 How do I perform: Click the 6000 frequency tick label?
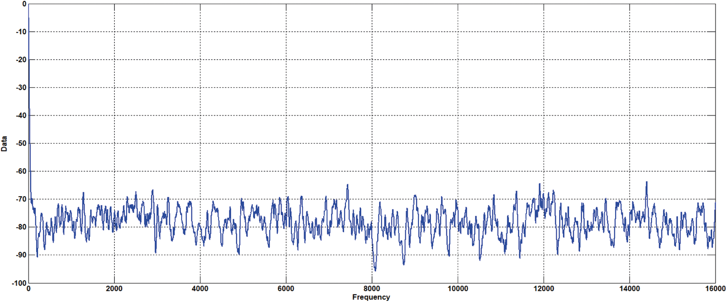click(286, 289)
